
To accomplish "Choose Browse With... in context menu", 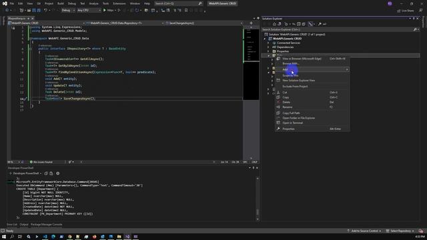I will pos(312,63).
